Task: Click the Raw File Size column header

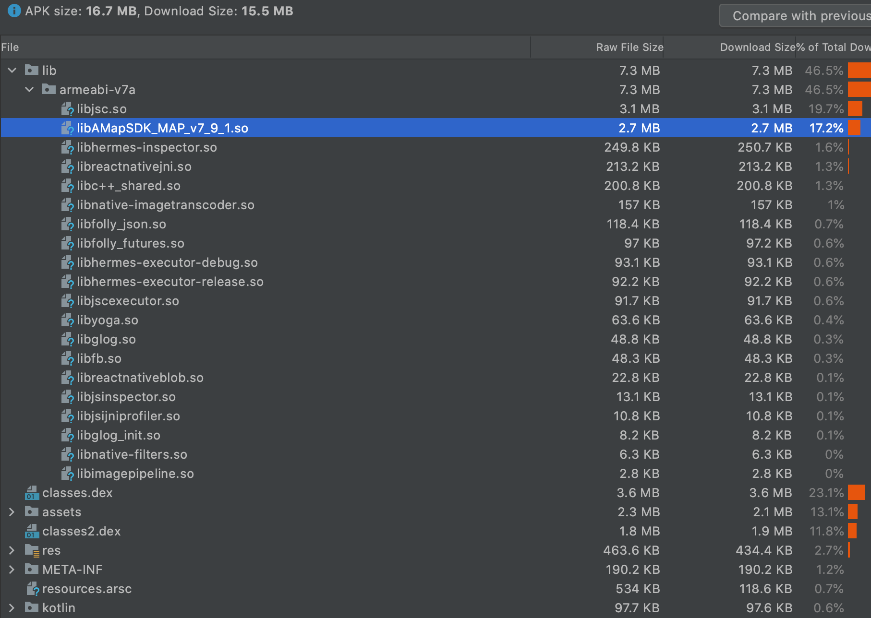Action: point(597,47)
